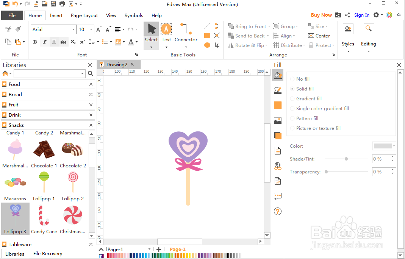The height and width of the screenshot is (259, 405).
Task: Select the Solid fill radio button
Action: [x=292, y=89]
